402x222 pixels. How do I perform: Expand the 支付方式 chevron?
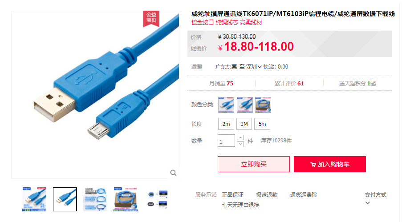[x=367, y=203]
